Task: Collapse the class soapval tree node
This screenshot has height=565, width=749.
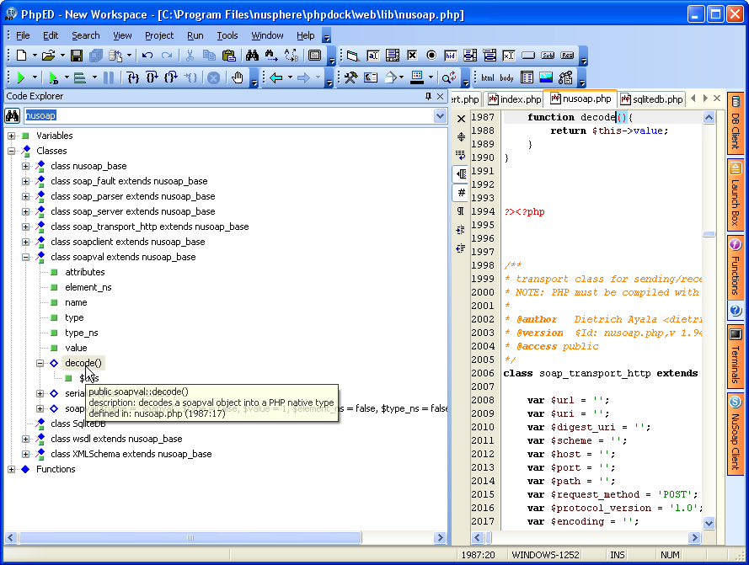Action: point(26,257)
